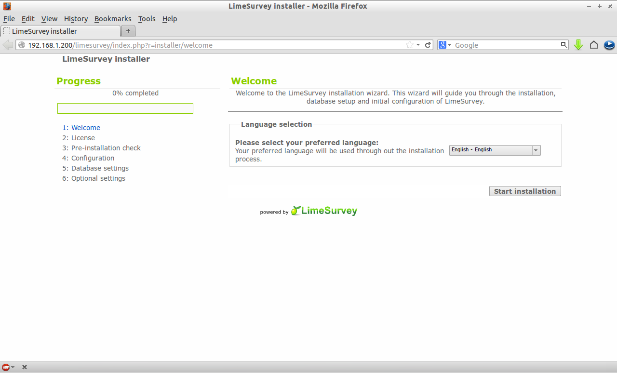Screen dimensions: 617x373
Task: Click 'Please select your preferred language' label
Action: click(x=307, y=143)
